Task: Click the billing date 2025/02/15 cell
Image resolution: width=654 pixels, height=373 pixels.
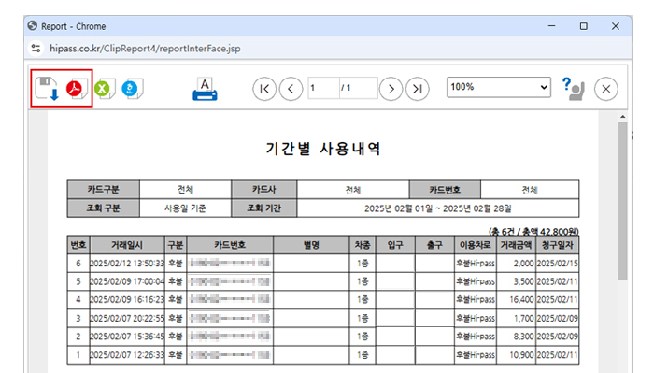Action: [x=557, y=264]
